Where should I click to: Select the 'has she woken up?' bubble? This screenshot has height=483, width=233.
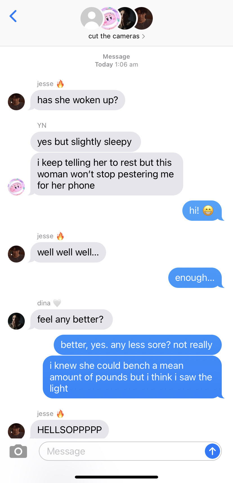(x=78, y=100)
